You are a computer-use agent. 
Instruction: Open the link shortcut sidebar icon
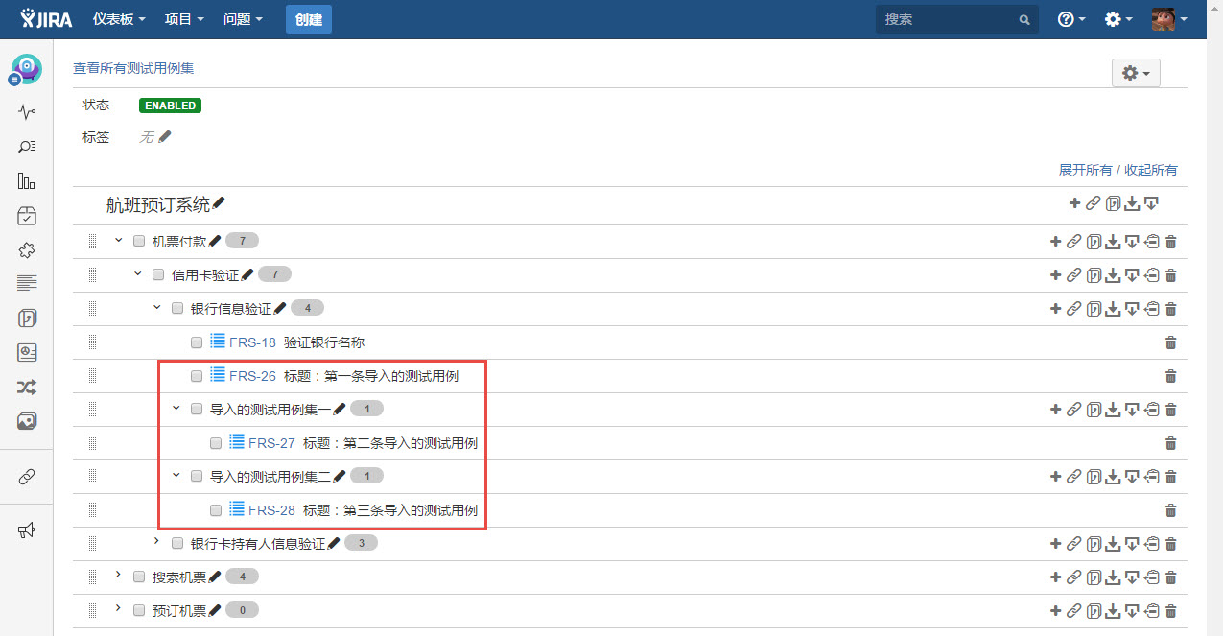point(27,477)
